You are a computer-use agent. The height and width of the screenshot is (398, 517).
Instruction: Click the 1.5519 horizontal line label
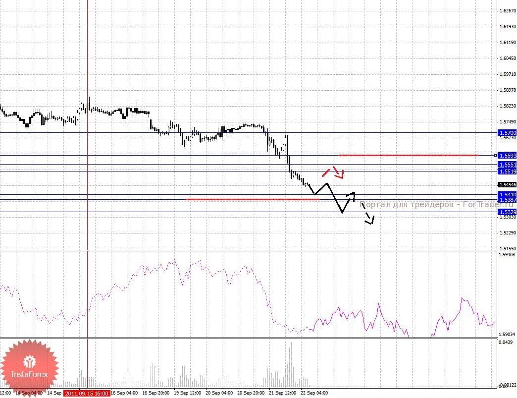507,171
